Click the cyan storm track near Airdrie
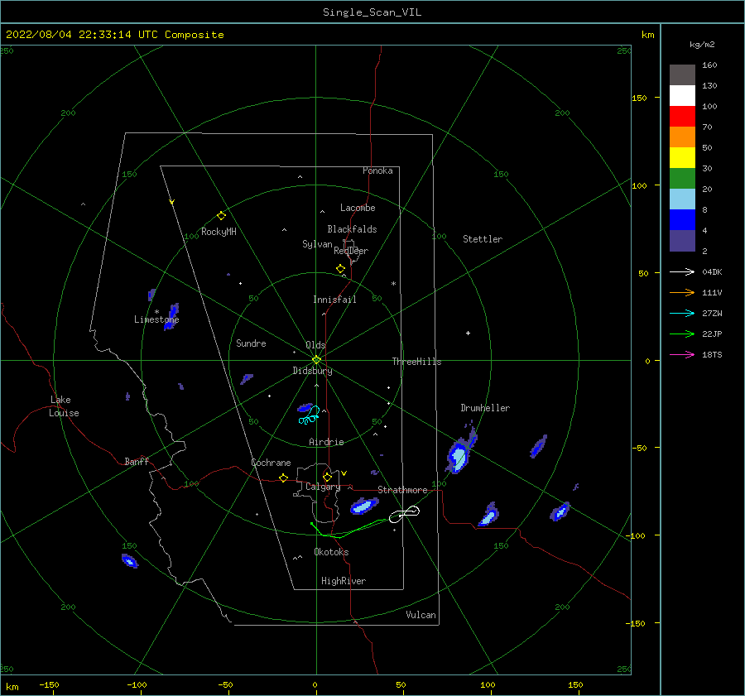 pyautogui.click(x=309, y=415)
